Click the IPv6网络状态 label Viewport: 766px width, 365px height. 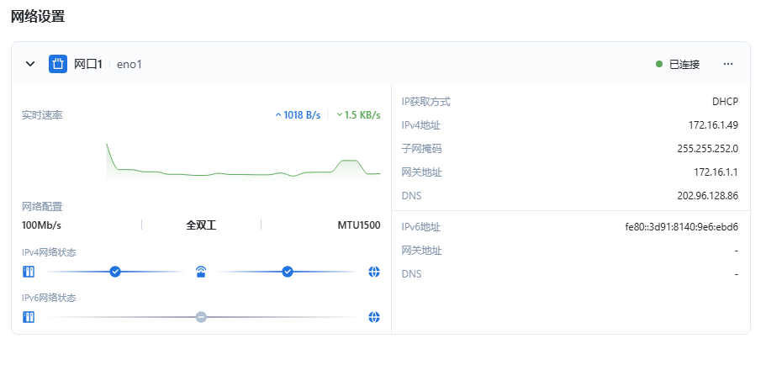[x=49, y=298]
